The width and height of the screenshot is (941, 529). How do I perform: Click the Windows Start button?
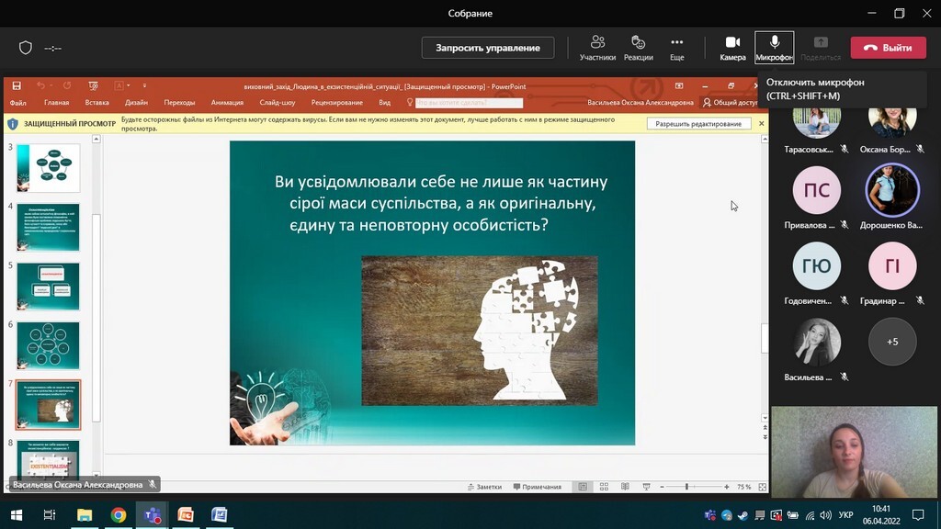point(16,515)
